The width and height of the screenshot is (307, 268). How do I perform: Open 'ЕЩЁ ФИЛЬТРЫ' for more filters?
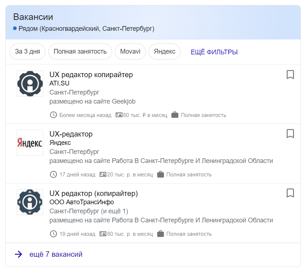tap(214, 52)
